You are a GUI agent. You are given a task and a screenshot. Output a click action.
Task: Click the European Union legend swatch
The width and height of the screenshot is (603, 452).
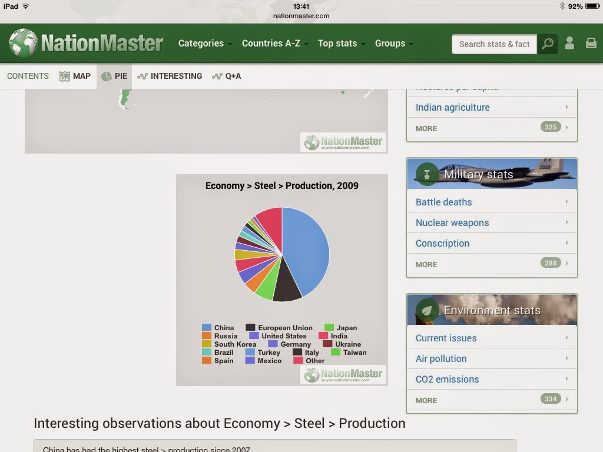(x=250, y=327)
